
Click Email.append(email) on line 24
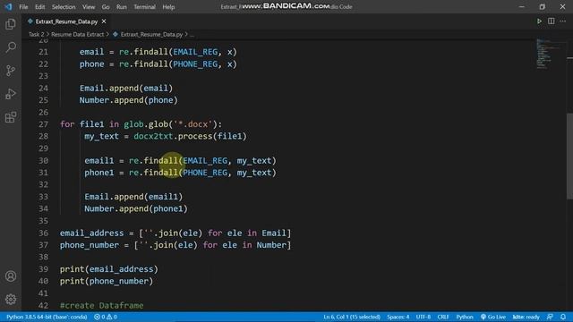[x=126, y=88]
